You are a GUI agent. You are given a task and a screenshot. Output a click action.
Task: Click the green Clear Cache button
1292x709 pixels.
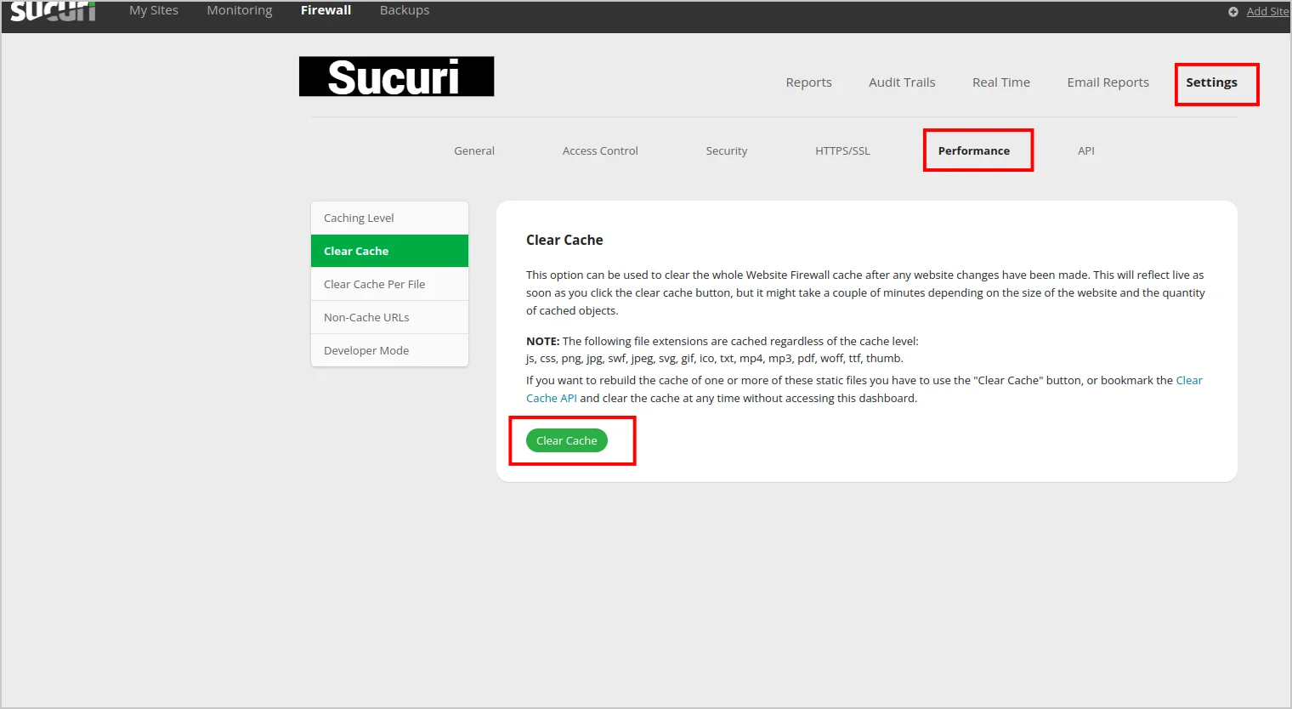(567, 440)
